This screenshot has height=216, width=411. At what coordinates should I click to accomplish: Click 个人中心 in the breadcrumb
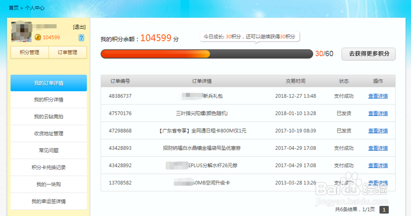click(x=35, y=8)
